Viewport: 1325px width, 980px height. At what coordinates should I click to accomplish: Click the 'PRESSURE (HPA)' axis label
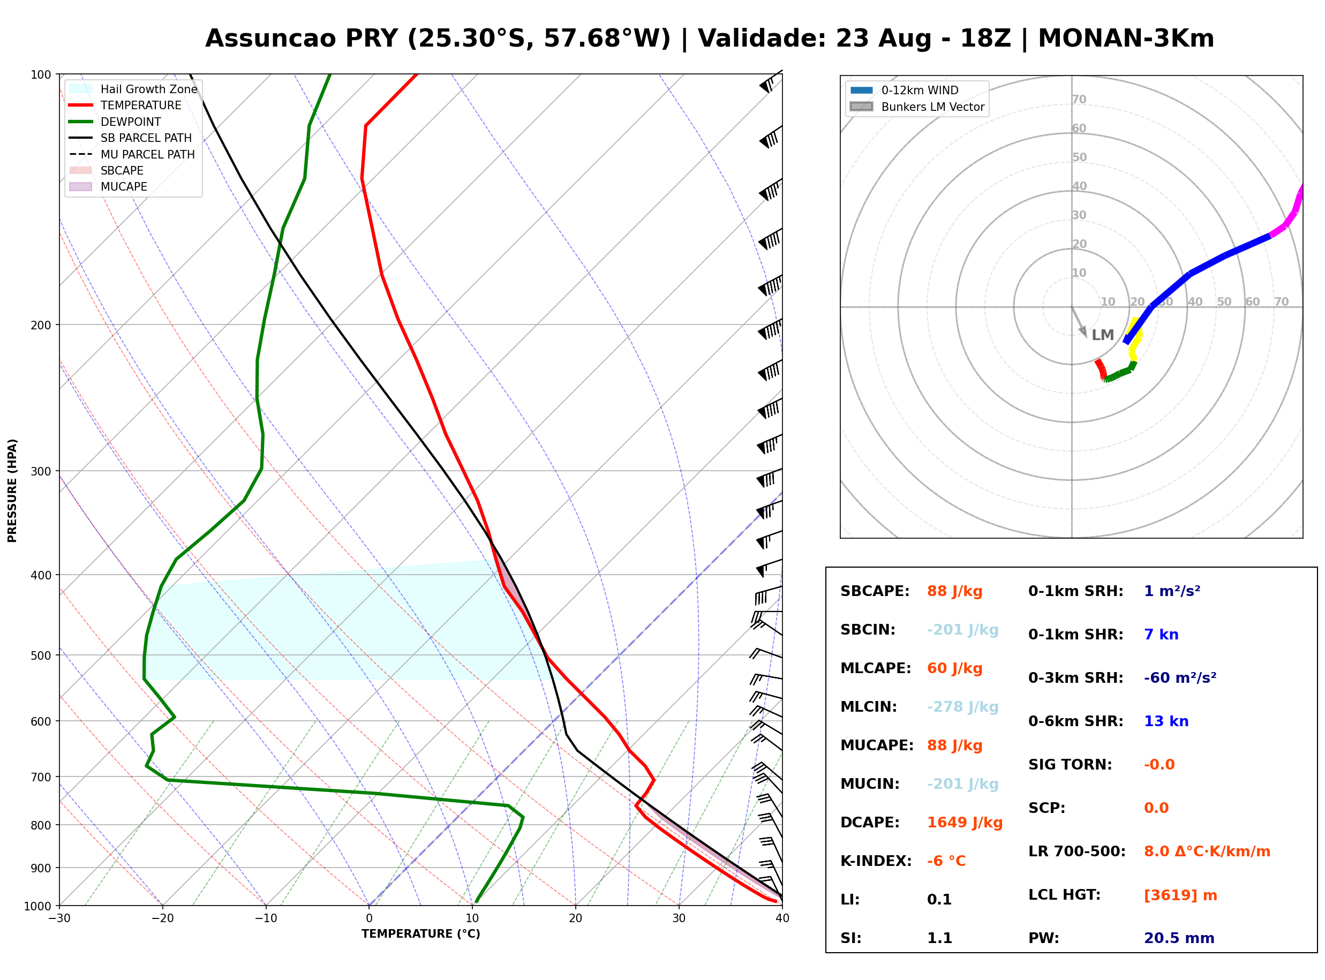click(12, 491)
